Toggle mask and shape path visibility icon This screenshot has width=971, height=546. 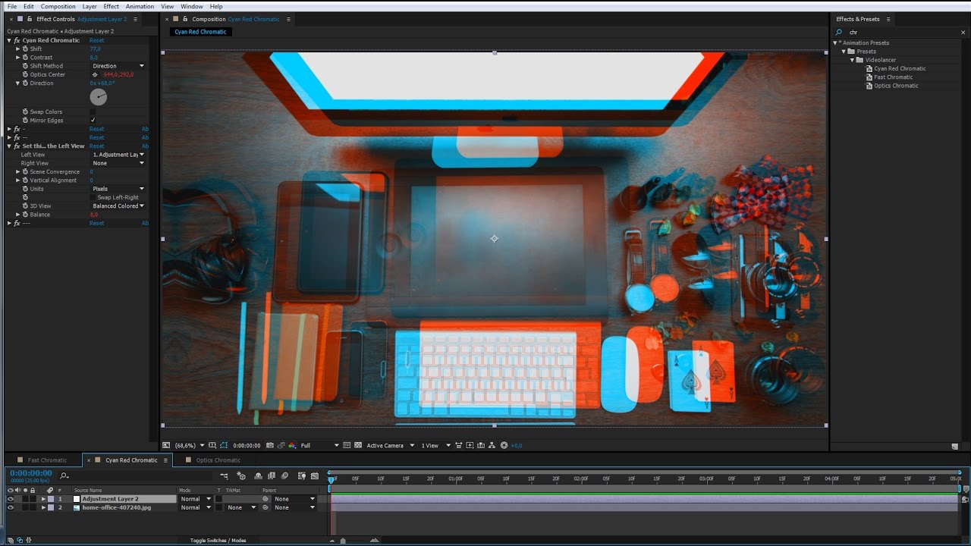coord(224,445)
